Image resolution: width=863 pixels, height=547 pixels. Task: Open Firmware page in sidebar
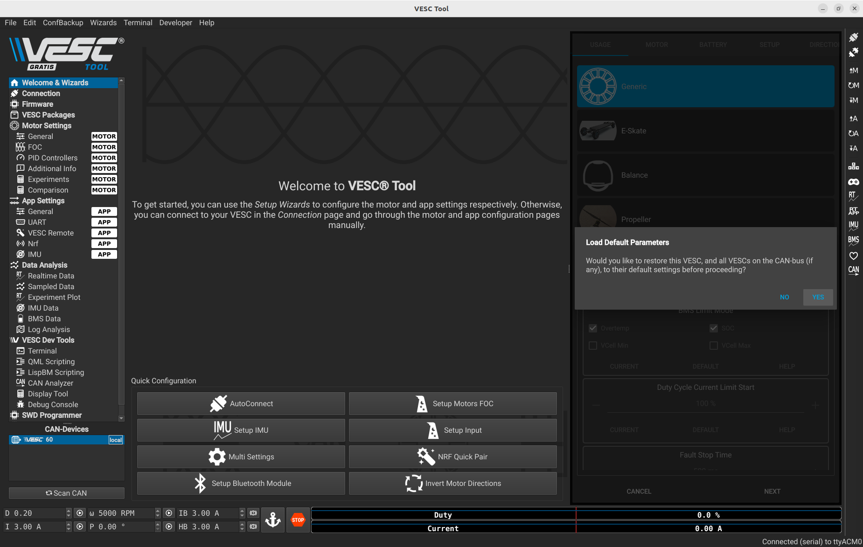[x=63, y=104]
